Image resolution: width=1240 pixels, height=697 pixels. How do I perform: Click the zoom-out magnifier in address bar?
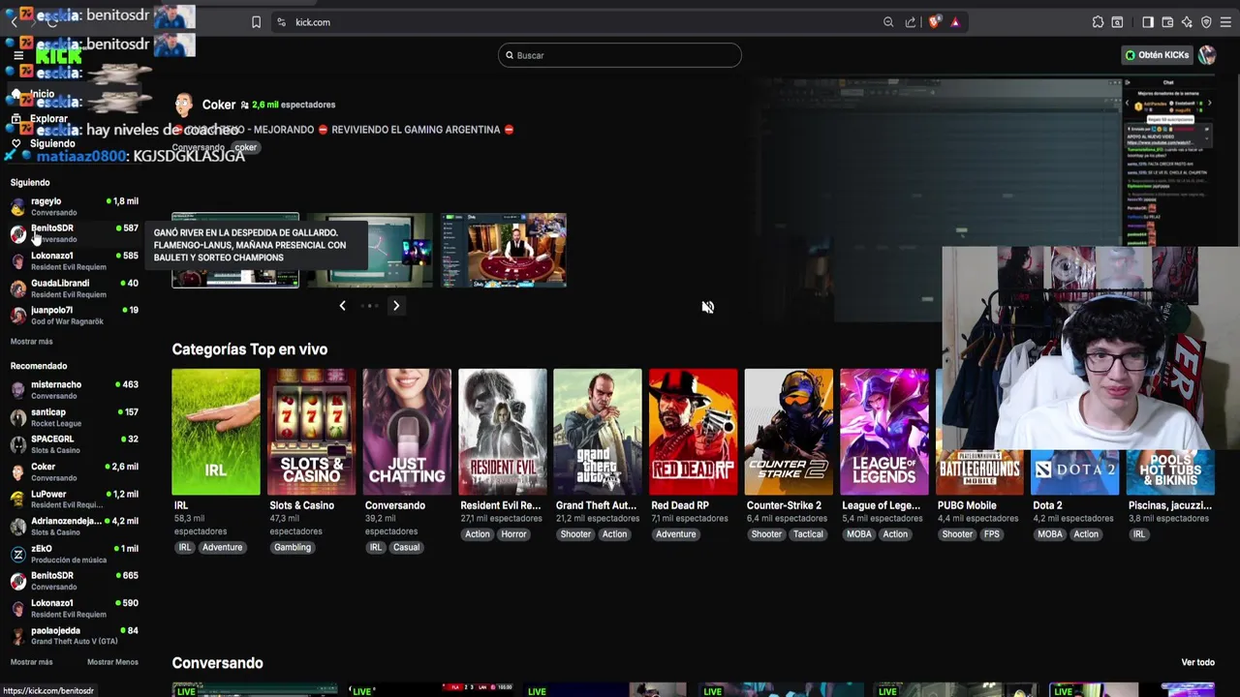pyautogui.click(x=888, y=22)
